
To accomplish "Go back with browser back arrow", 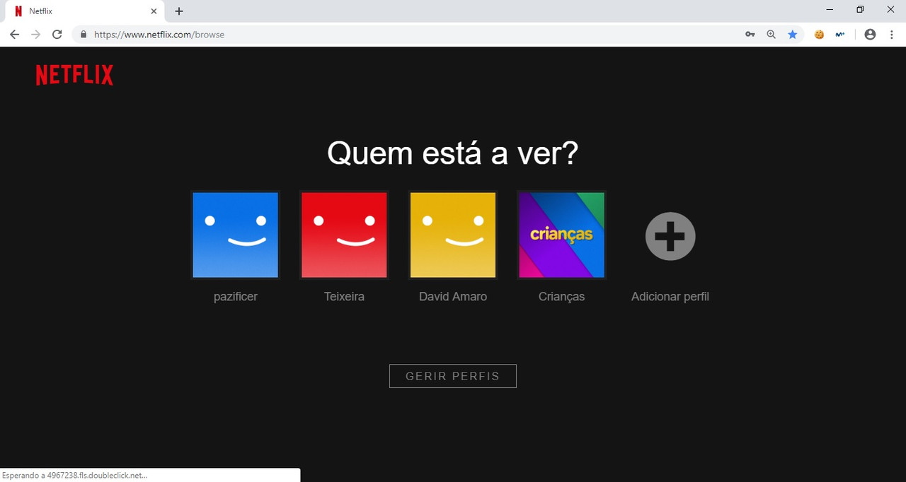I will point(14,34).
